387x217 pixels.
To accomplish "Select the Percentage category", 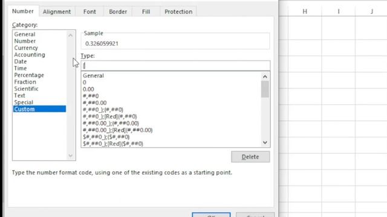I will point(29,75).
